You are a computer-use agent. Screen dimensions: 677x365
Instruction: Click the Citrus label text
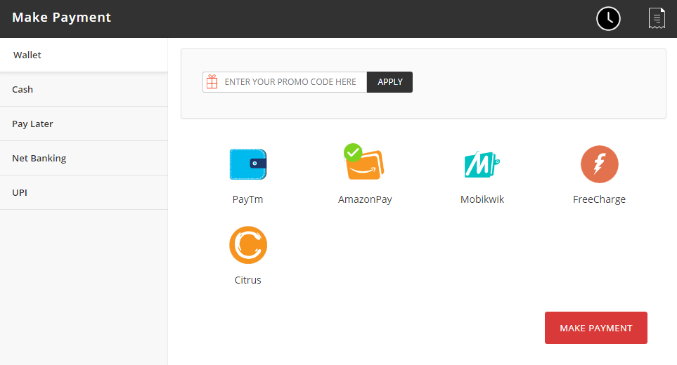[248, 280]
